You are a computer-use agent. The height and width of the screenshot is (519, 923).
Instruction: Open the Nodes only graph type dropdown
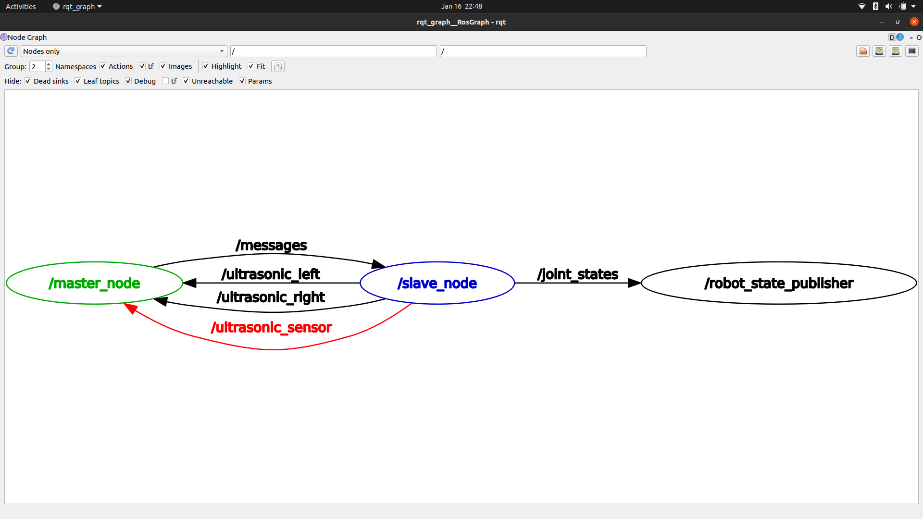click(x=124, y=51)
